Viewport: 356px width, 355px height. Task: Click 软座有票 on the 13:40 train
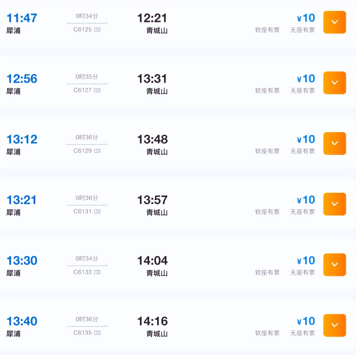click(x=267, y=333)
